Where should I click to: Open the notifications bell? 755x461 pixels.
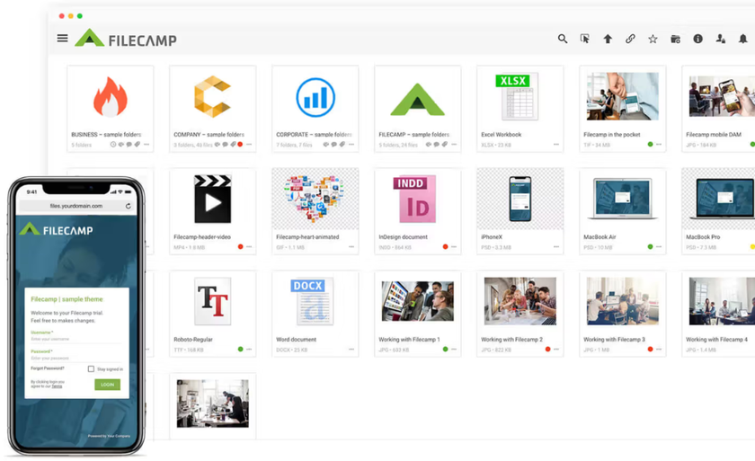742,39
